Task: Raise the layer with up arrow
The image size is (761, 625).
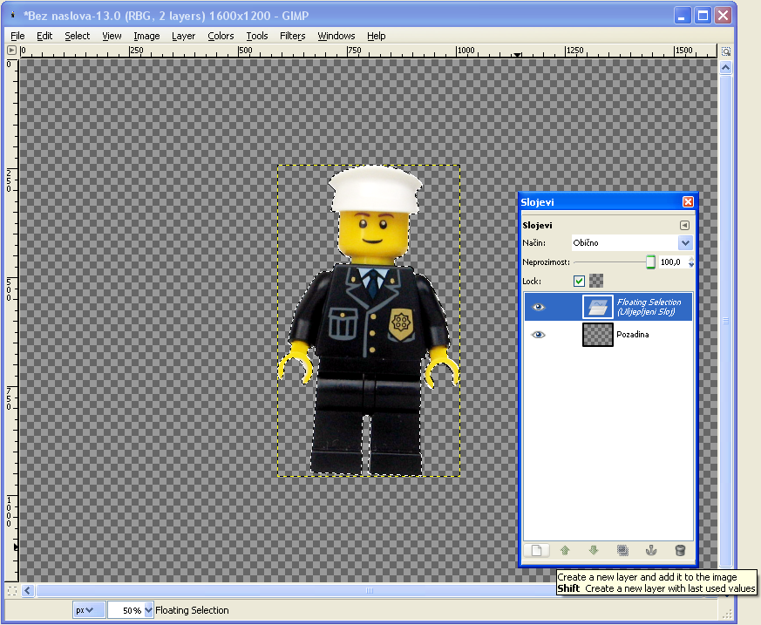Action: coord(565,551)
